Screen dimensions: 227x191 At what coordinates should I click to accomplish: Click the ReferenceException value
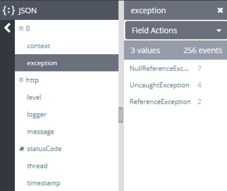click(x=160, y=102)
